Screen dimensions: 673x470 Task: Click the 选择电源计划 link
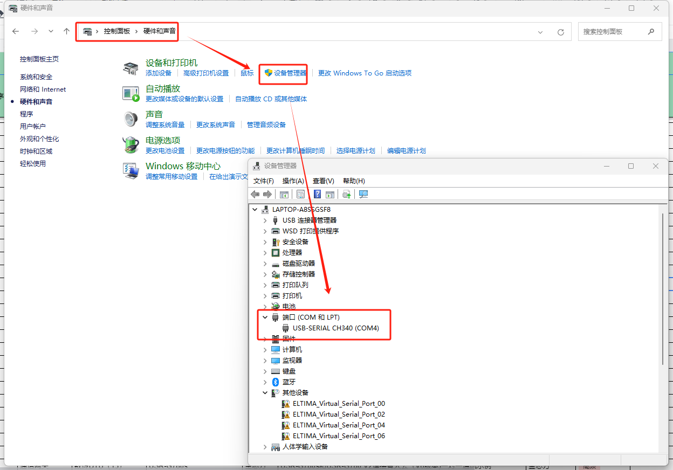(x=356, y=150)
